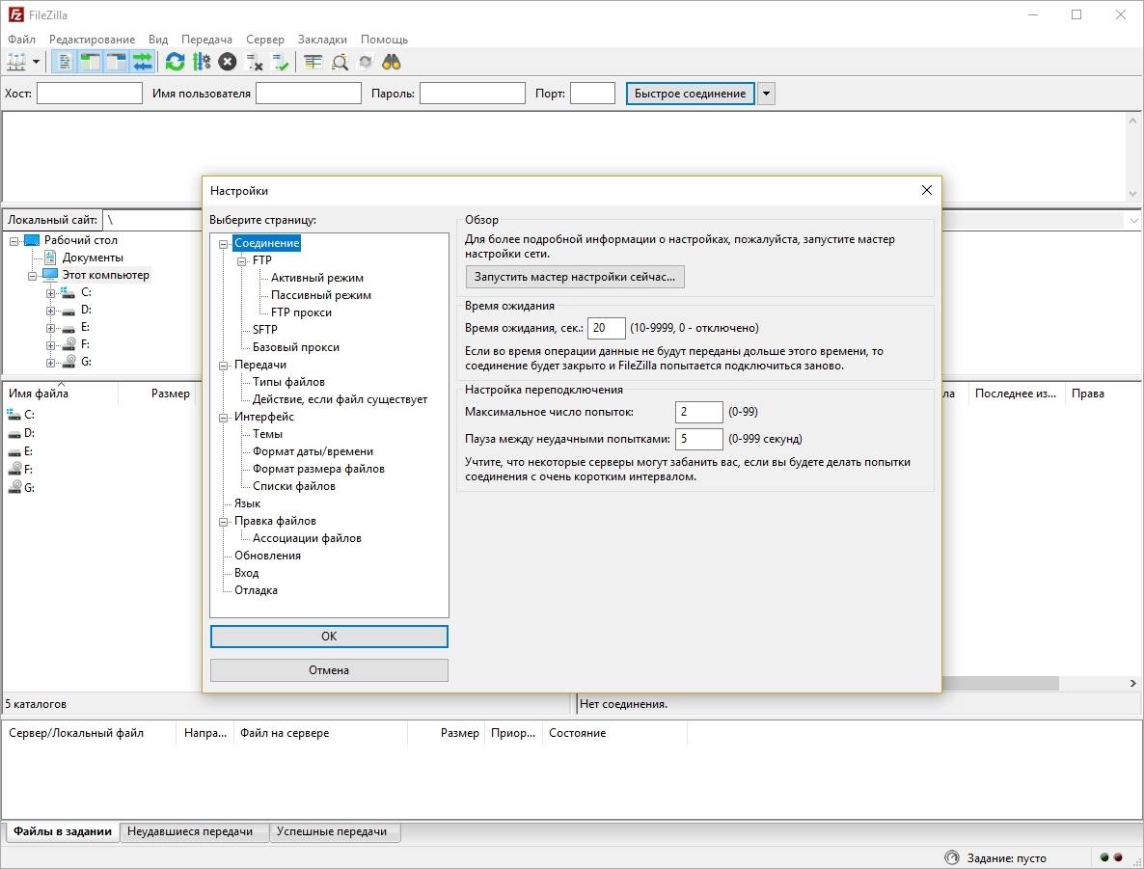Select the SFTP settings page
The width and height of the screenshot is (1144, 869).
click(265, 330)
